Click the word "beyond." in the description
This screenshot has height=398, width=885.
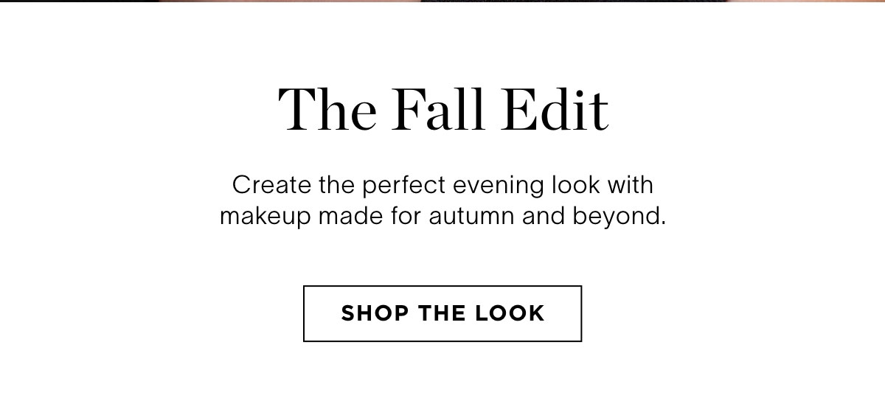[630, 217]
